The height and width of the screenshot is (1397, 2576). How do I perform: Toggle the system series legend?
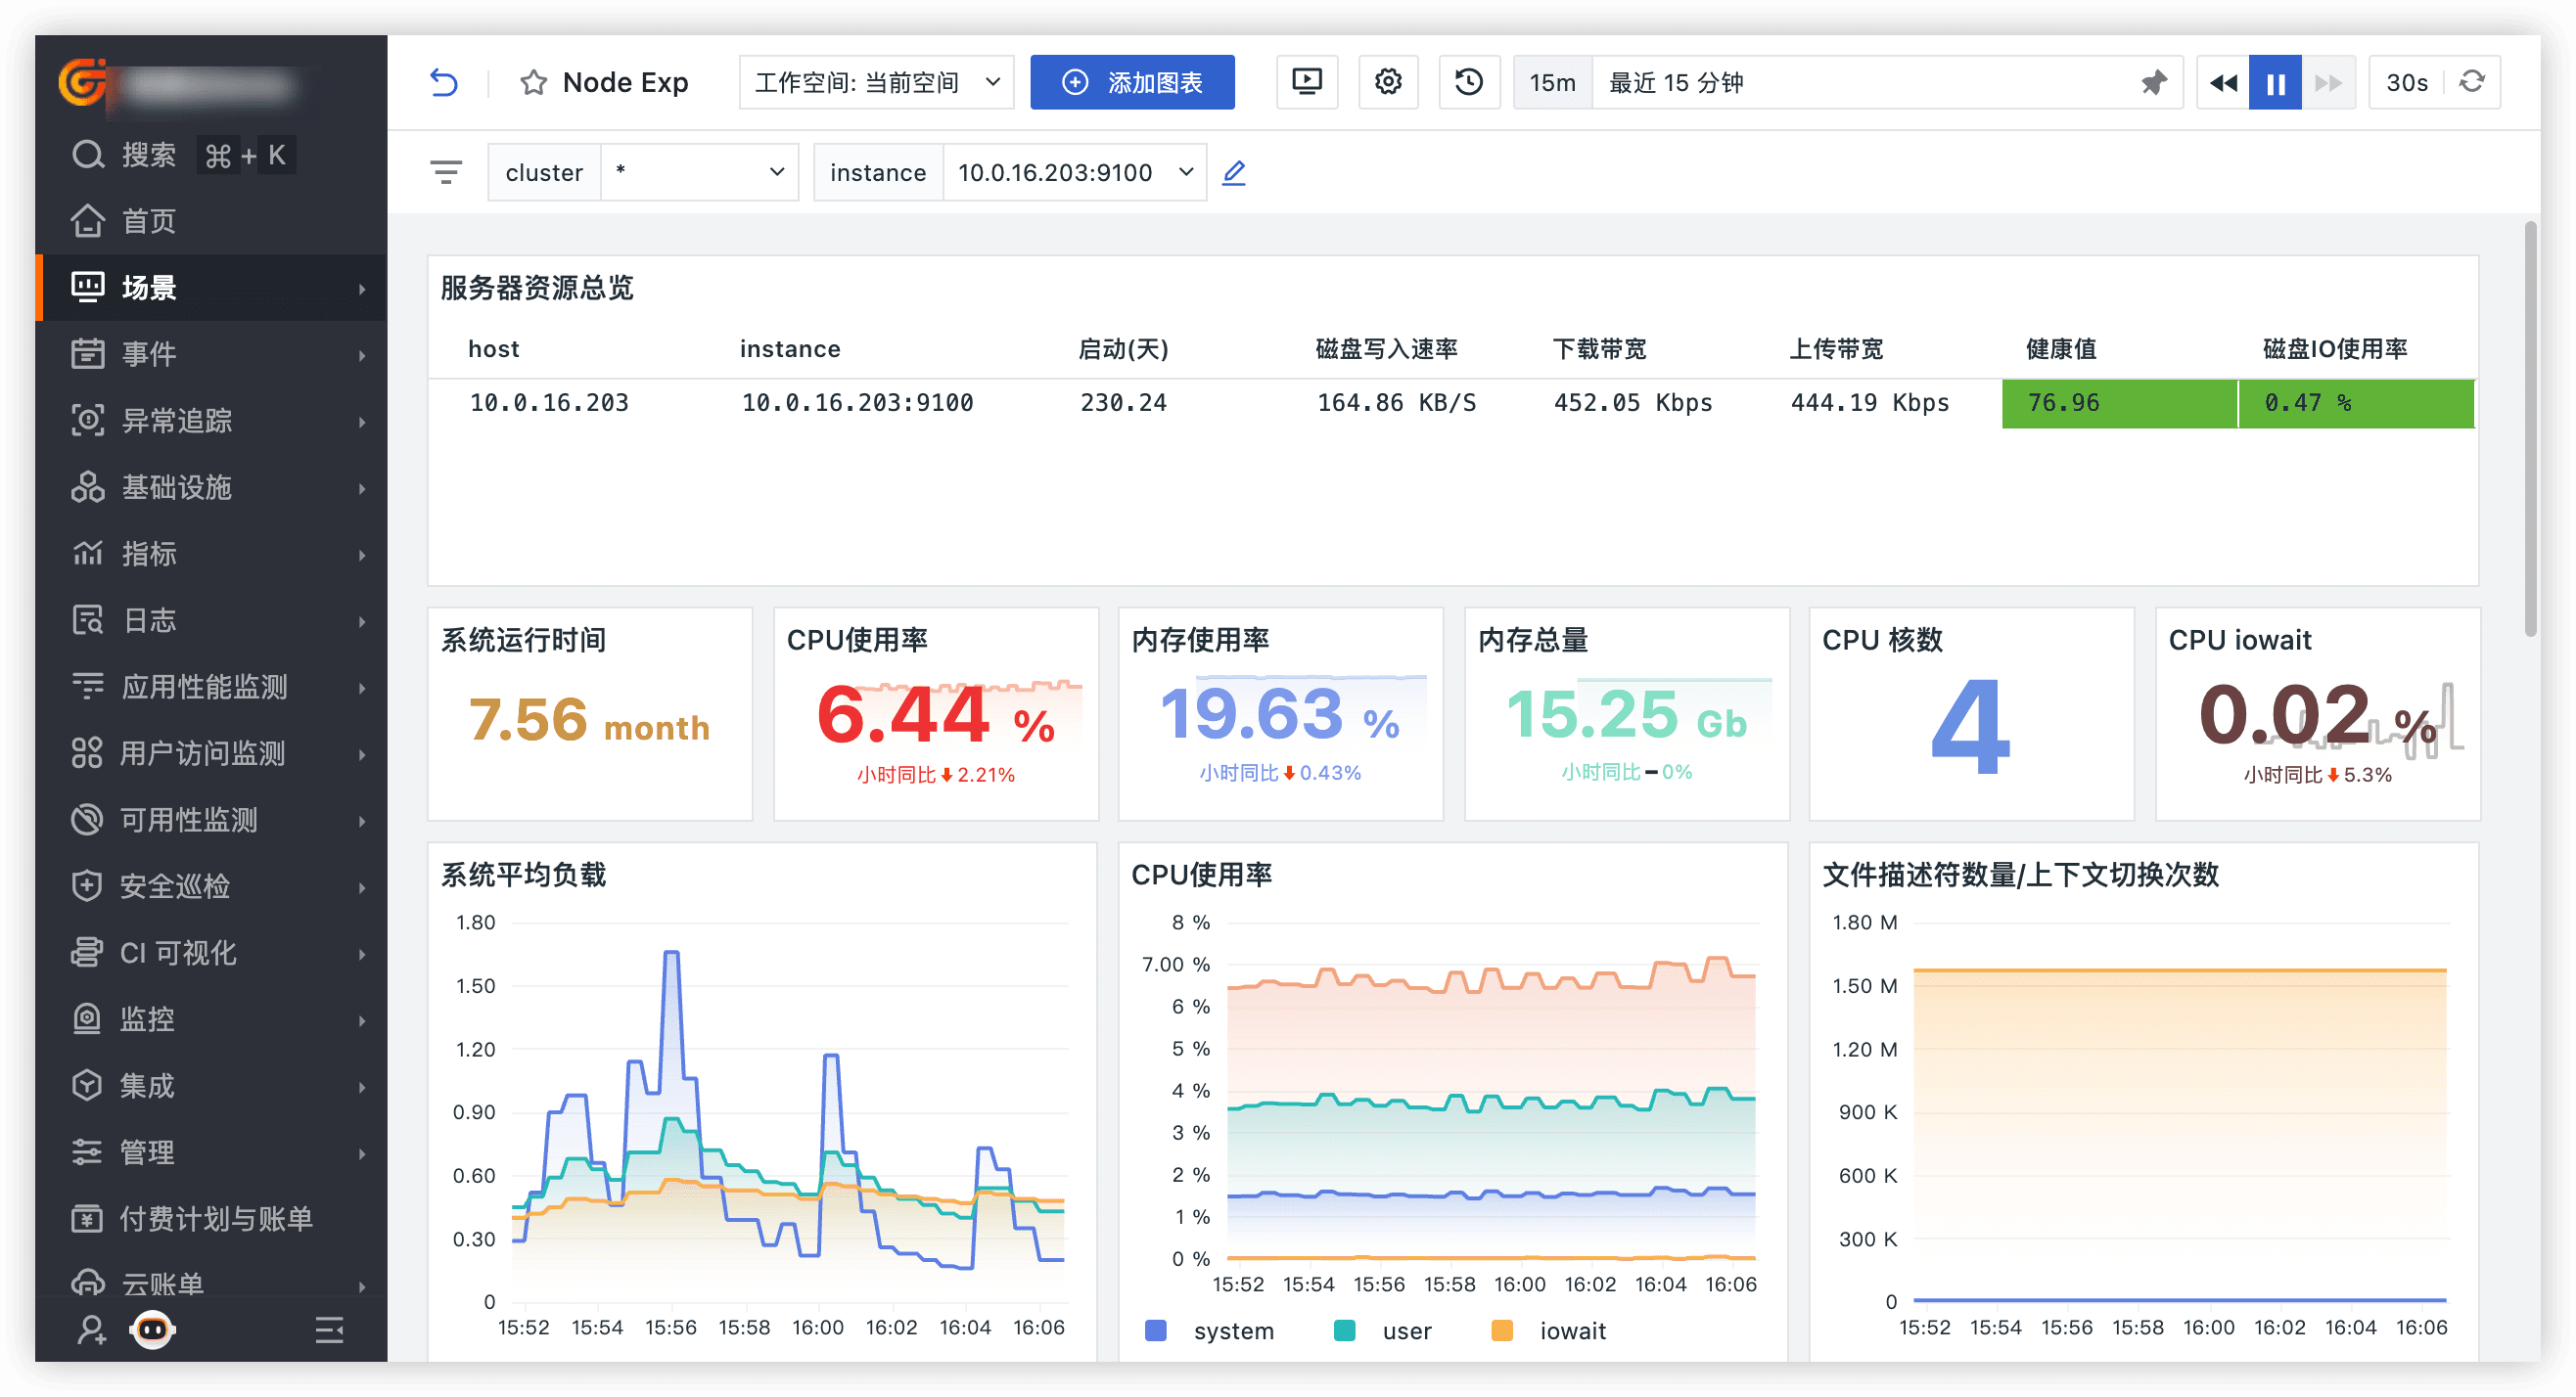coord(1233,1330)
